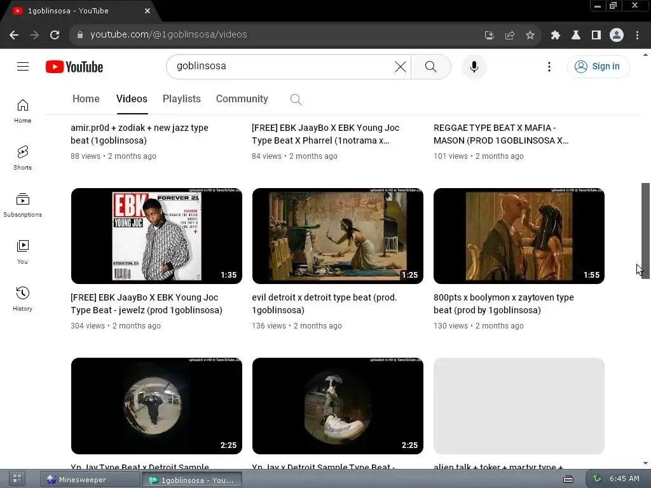Open the Chrome three-dot menu
Screen dimensions: 651x488
point(637,35)
